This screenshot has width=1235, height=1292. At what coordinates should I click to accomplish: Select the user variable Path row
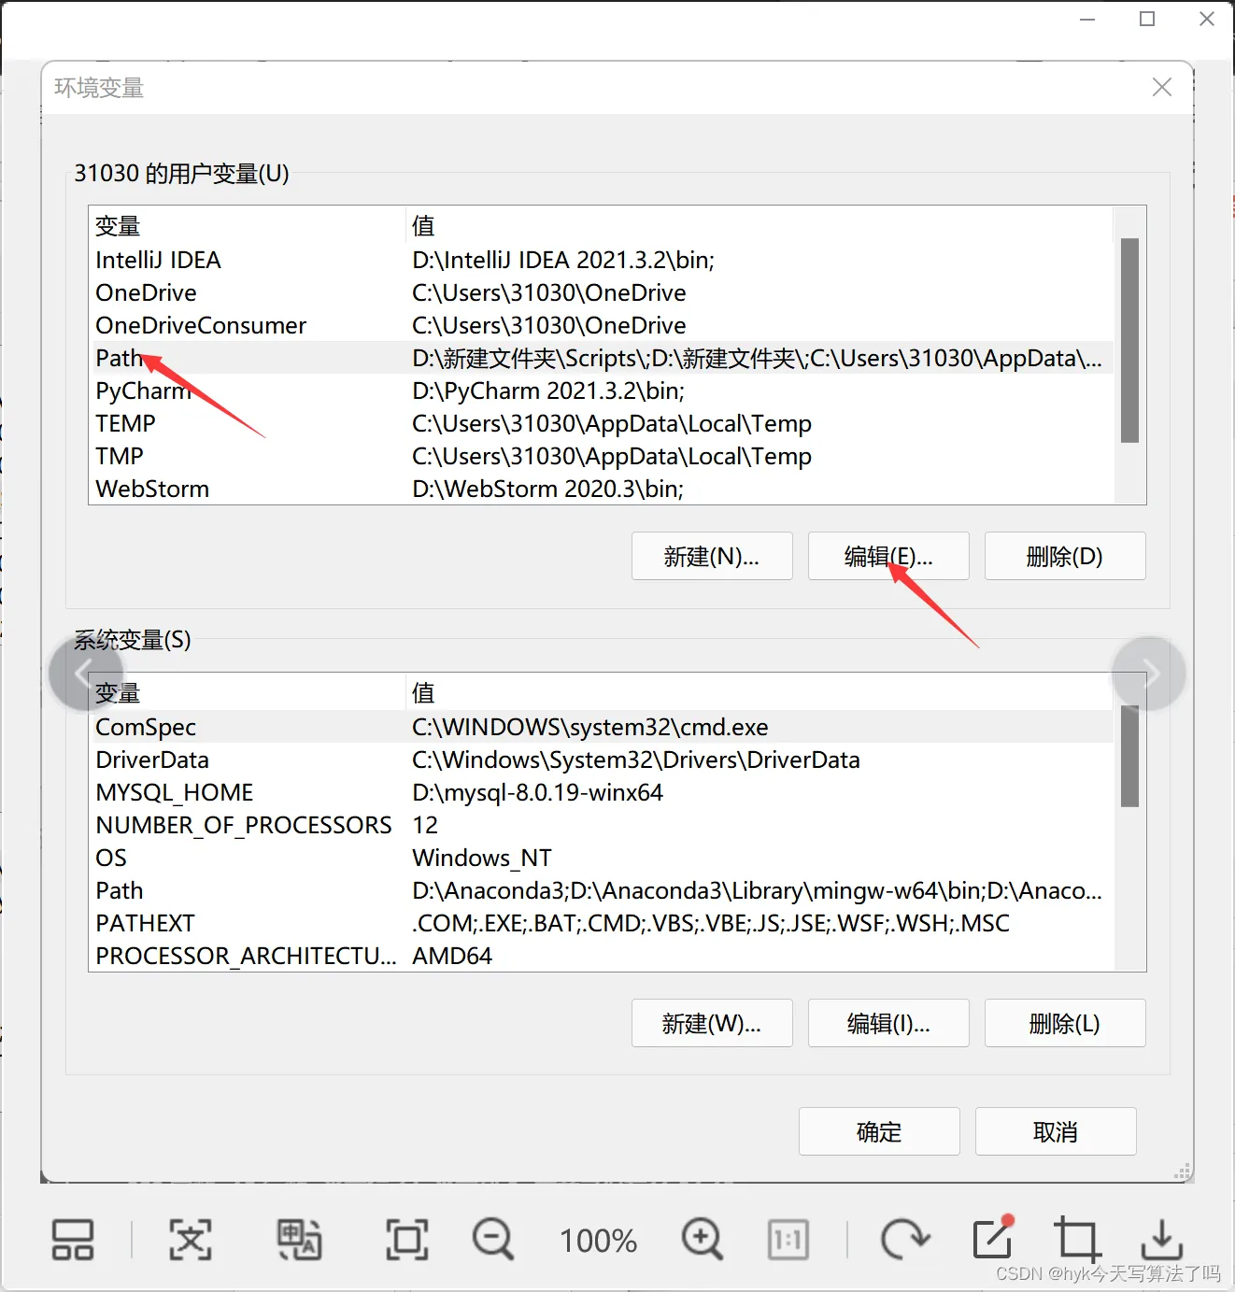click(601, 358)
